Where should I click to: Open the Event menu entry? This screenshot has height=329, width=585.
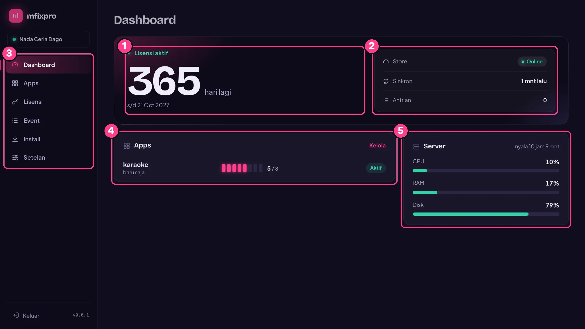click(49, 121)
